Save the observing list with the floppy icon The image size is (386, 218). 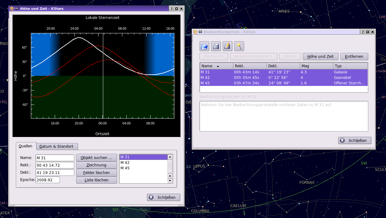(x=216, y=46)
